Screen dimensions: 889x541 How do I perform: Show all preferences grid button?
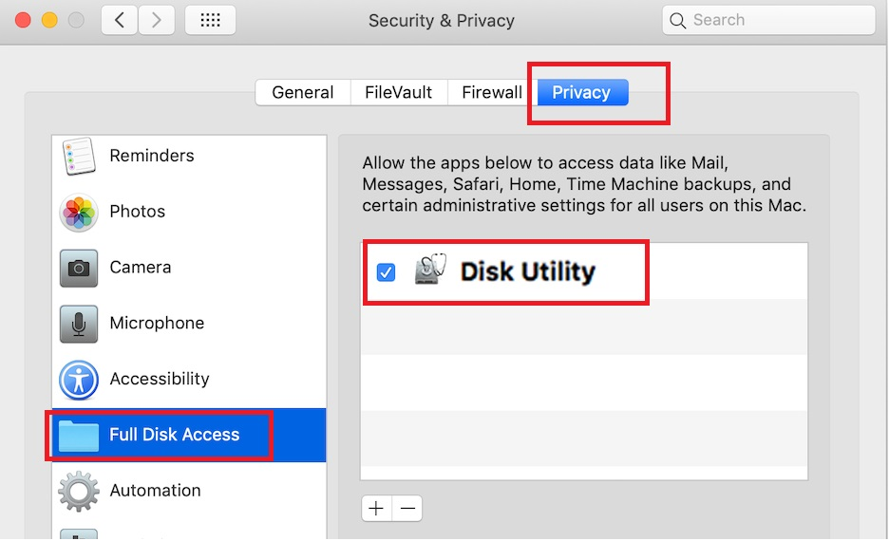[210, 20]
